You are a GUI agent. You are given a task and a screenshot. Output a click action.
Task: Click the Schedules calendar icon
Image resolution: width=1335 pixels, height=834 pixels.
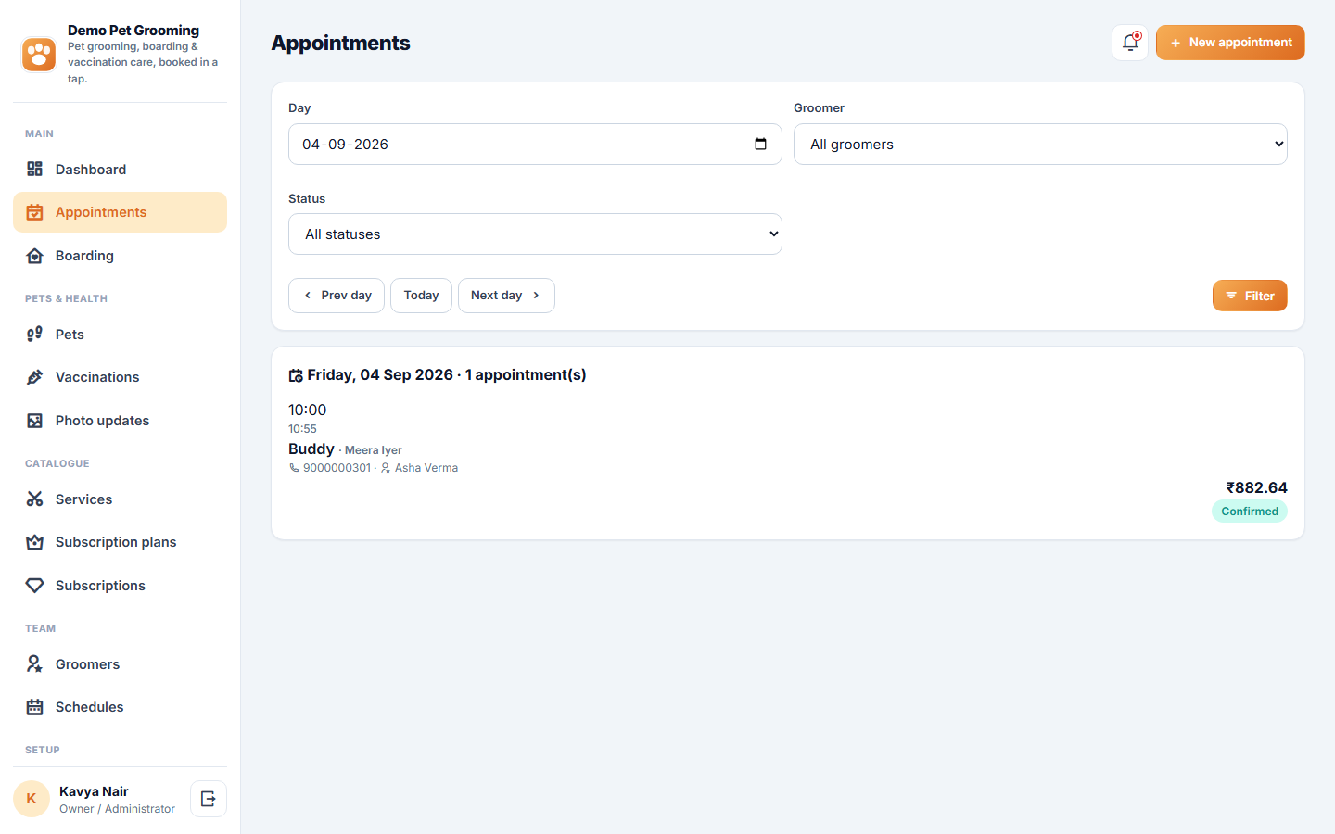coord(35,707)
